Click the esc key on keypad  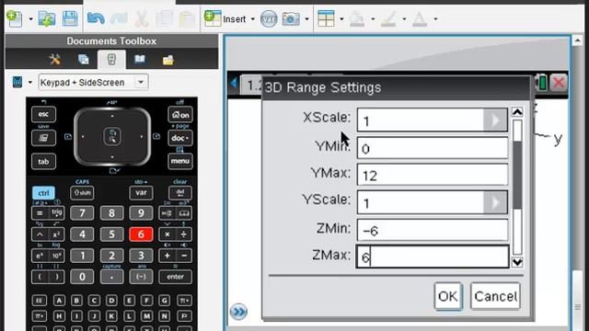(x=43, y=114)
